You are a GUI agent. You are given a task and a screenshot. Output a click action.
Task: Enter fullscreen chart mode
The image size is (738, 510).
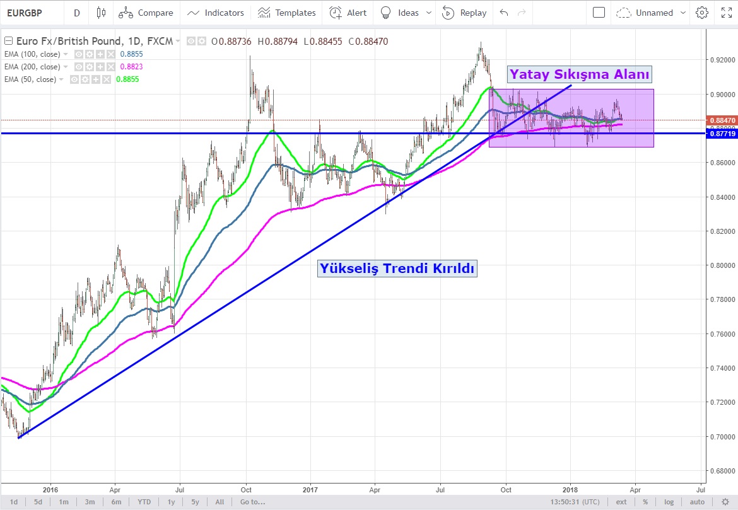(x=726, y=13)
